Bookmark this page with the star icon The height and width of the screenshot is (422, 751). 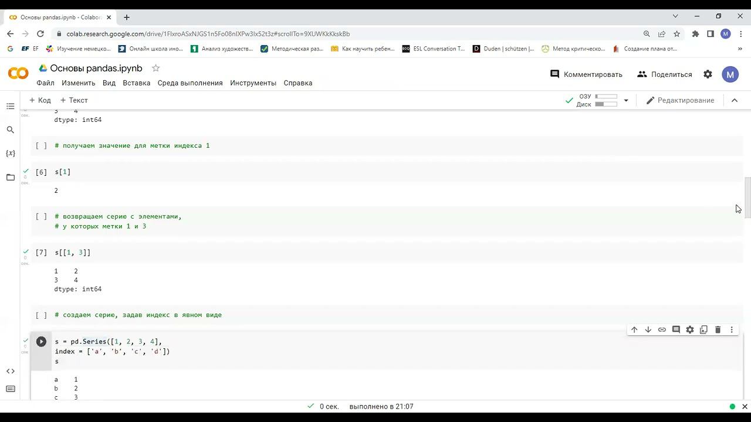[676, 34]
